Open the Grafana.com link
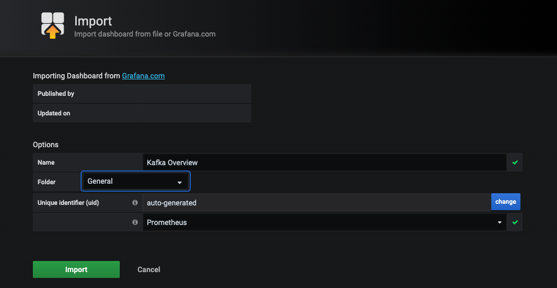 click(x=143, y=76)
